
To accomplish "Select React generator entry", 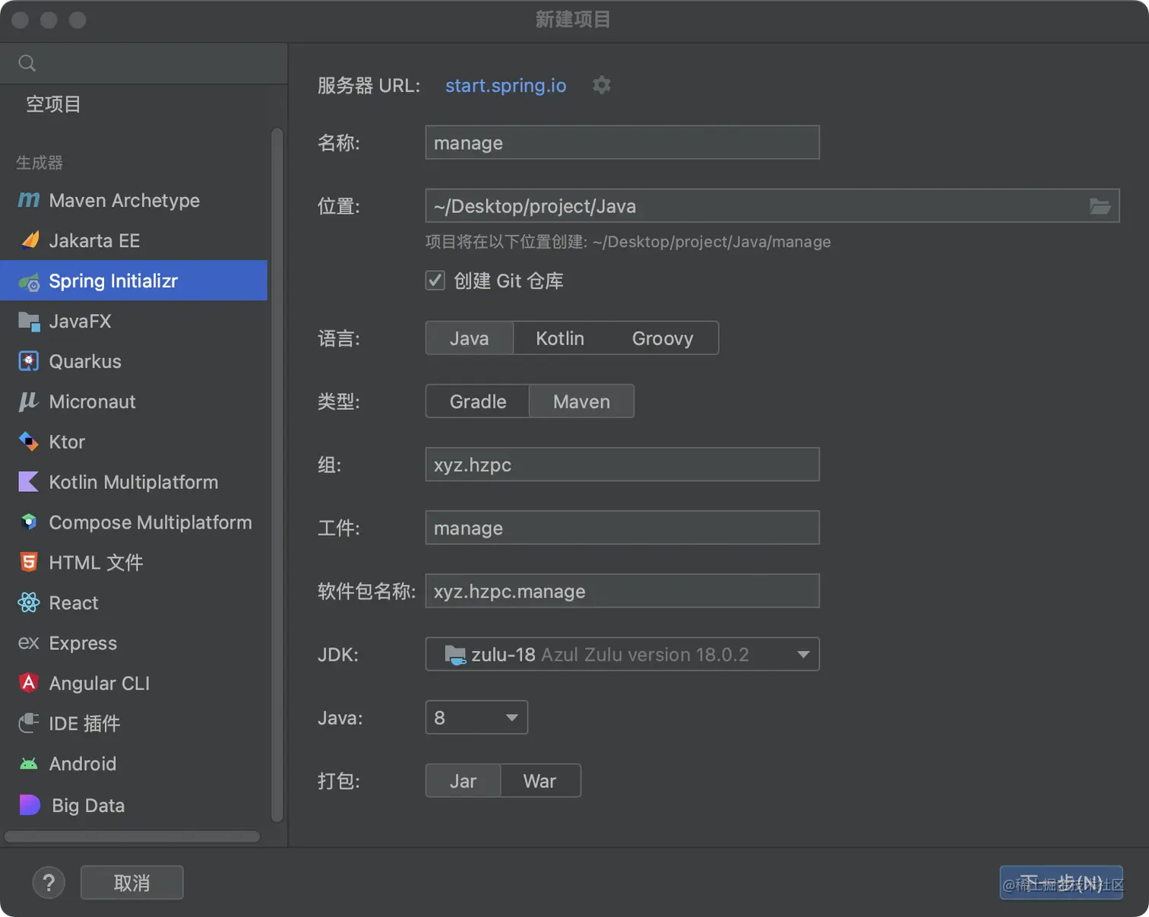I will [x=134, y=603].
